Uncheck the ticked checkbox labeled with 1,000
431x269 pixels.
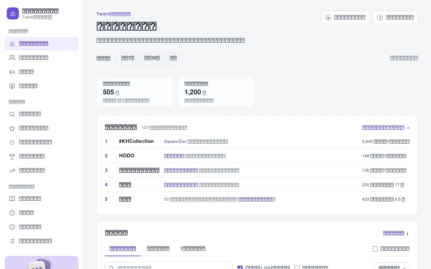[240, 268]
